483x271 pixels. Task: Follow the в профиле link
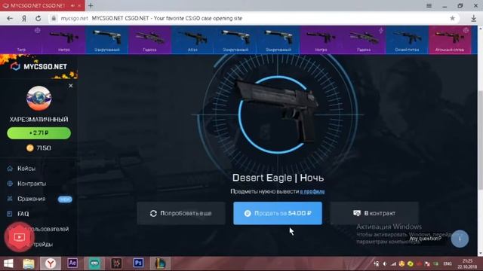point(312,191)
